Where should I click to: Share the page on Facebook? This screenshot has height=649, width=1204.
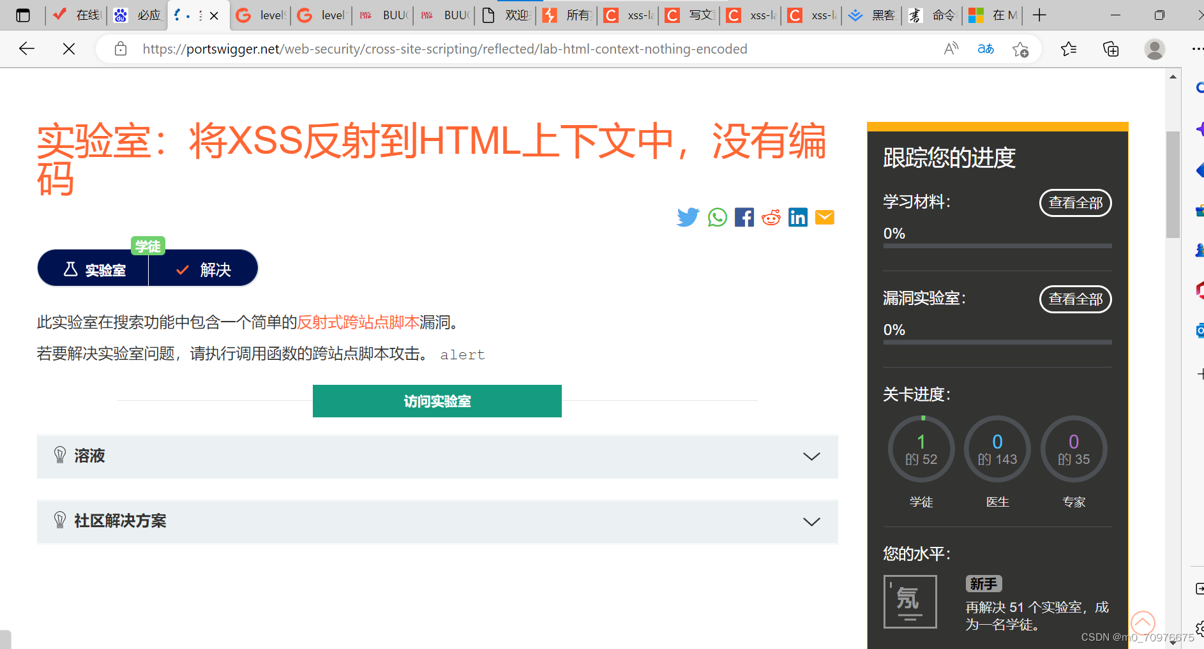(x=744, y=217)
